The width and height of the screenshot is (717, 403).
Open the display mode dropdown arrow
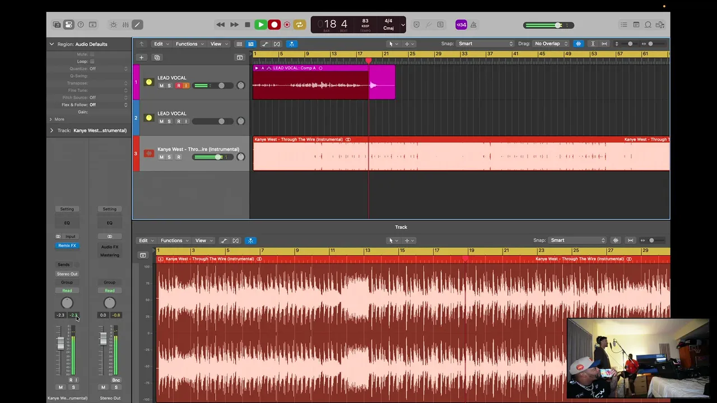[x=403, y=25]
